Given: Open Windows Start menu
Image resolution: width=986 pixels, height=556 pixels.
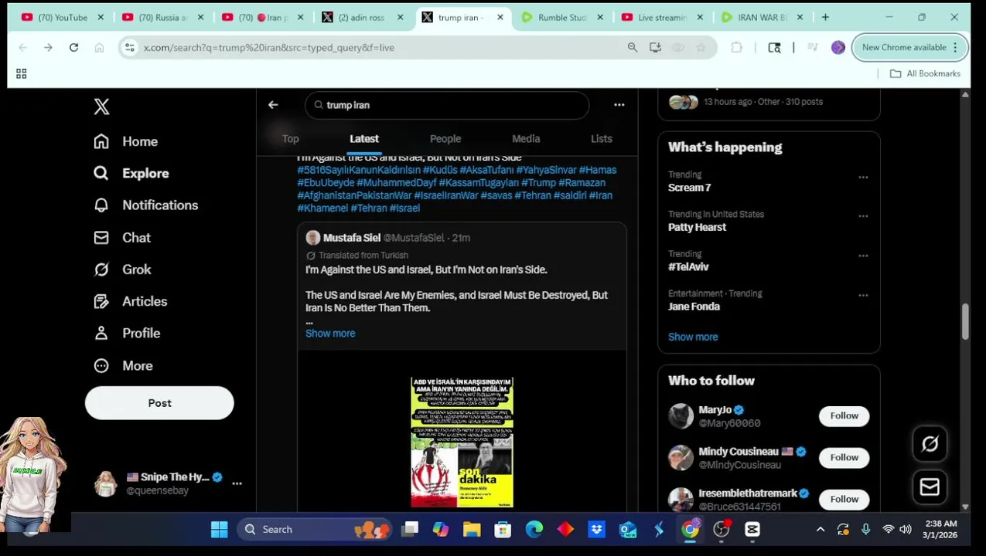Looking at the screenshot, I should (x=219, y=530).
